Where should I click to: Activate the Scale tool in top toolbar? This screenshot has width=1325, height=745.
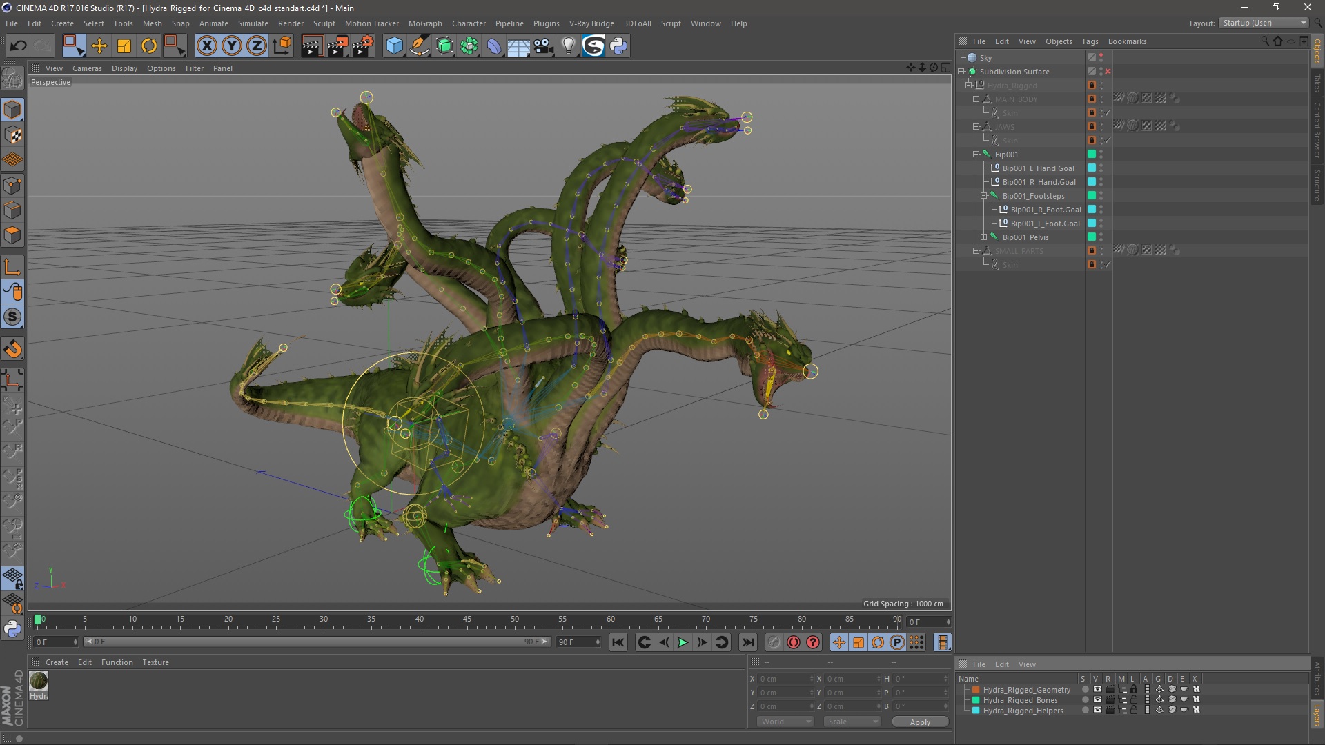click(124, 46)
